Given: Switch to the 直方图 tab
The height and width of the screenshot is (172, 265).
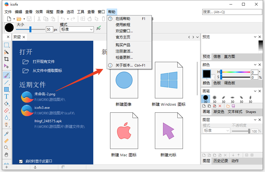Looking at the screenshot, I should (229, 56).
